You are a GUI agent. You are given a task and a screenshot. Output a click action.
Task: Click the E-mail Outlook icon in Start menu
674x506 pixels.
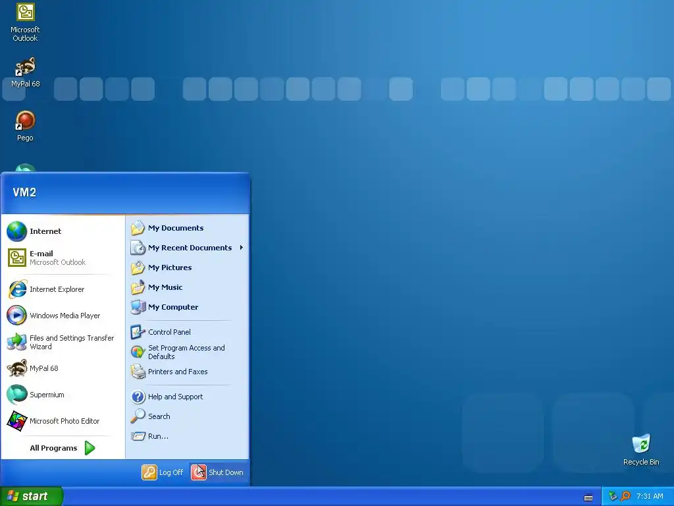pyautogui.click(x=16, y=258)
